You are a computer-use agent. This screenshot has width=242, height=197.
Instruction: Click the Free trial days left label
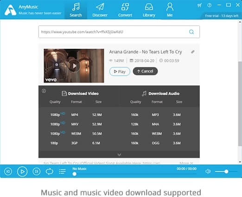coord(222,16)
